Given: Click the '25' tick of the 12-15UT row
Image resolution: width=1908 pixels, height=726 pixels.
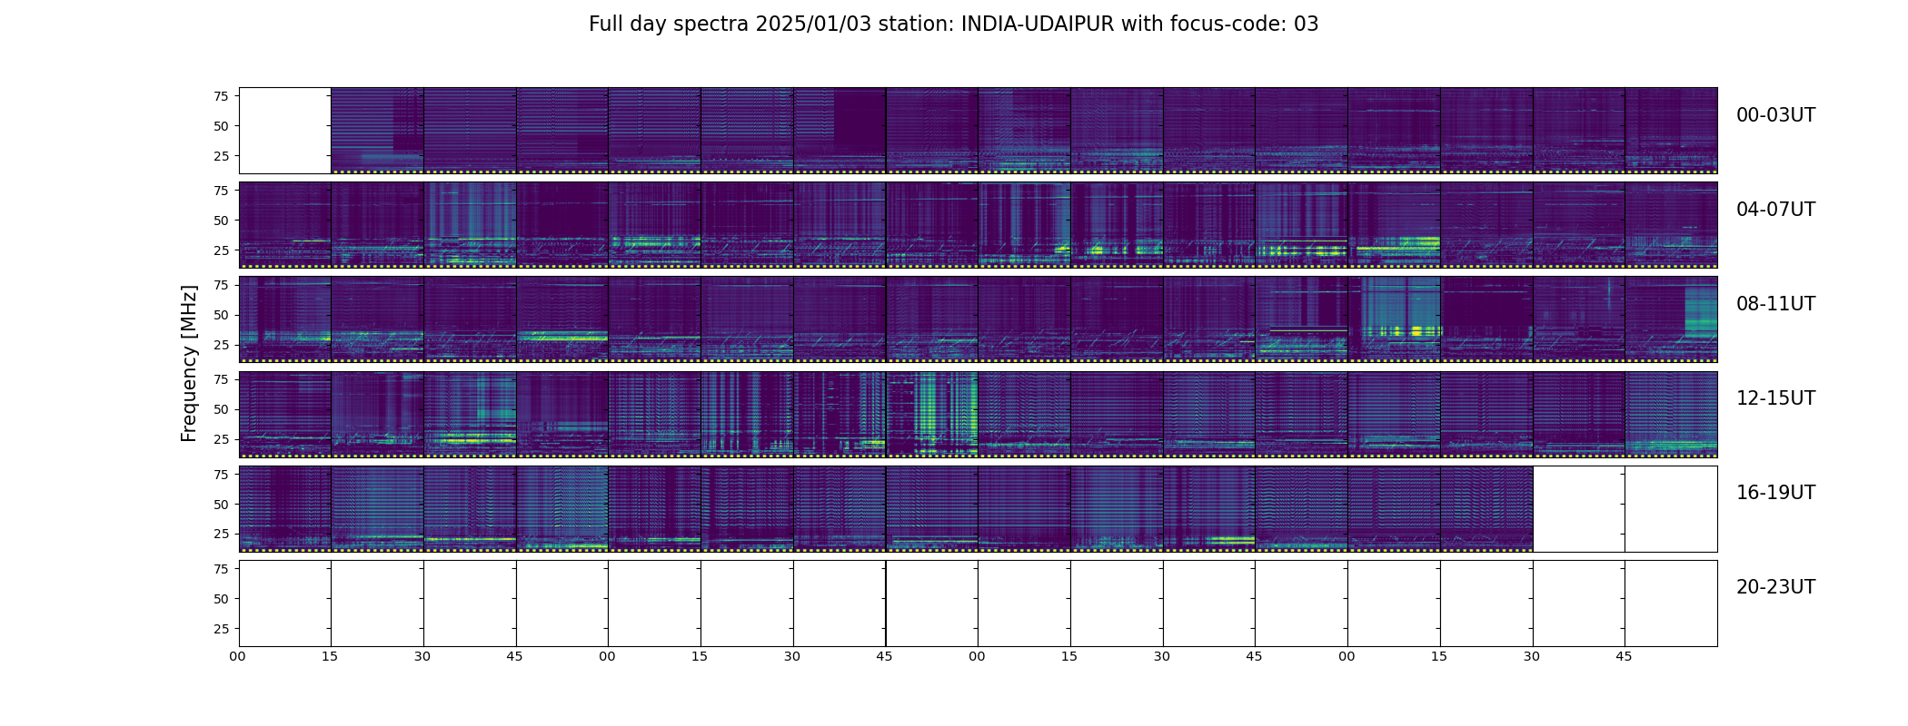Looking at the screenshot, I should pyautogui.click(x=221, y=439).
